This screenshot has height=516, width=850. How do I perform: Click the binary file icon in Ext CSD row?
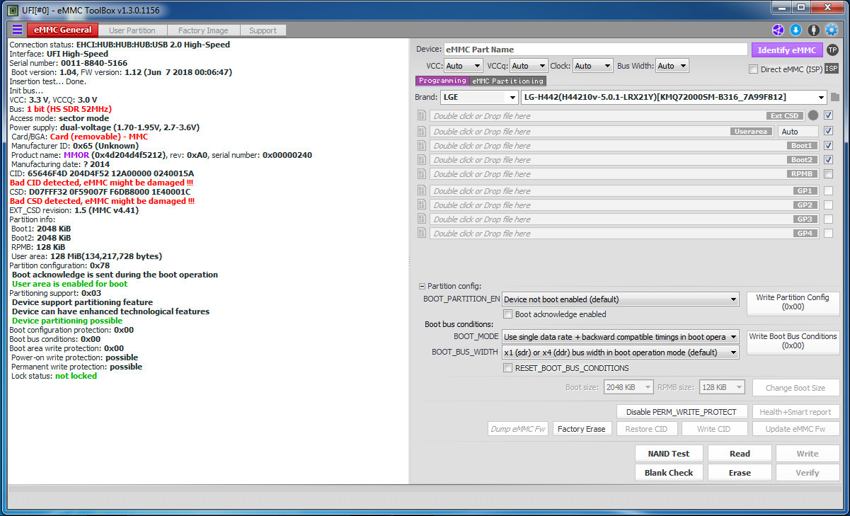pos(422,115)
